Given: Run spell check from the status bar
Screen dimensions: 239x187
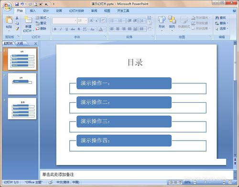Looking at the screenshot, I should click(51, 182).
